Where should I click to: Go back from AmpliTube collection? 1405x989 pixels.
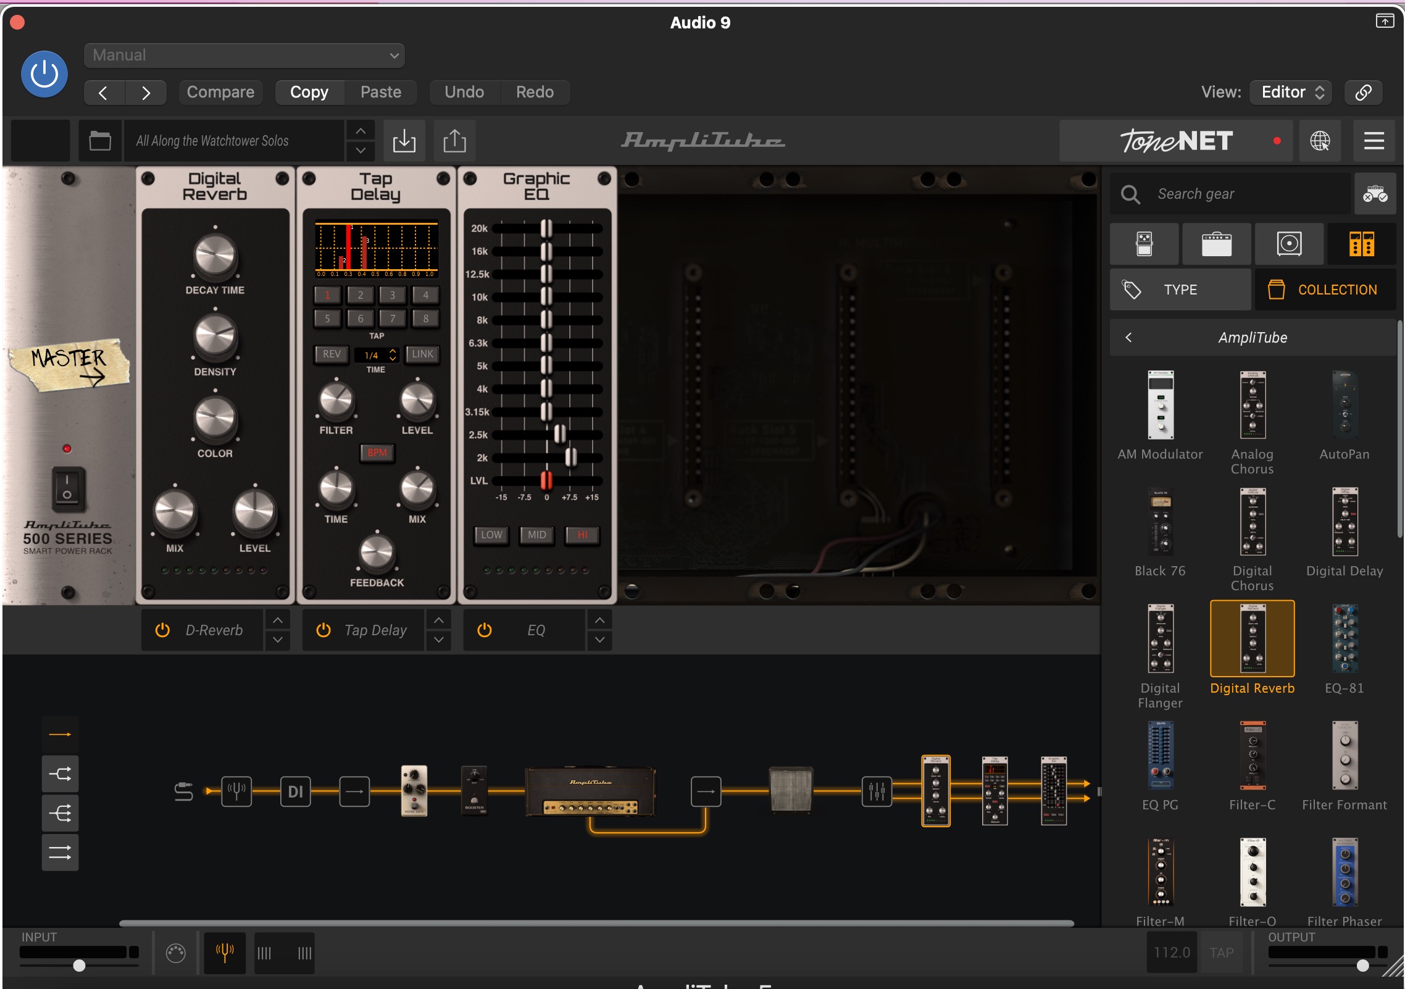[x=1128, y=338]
